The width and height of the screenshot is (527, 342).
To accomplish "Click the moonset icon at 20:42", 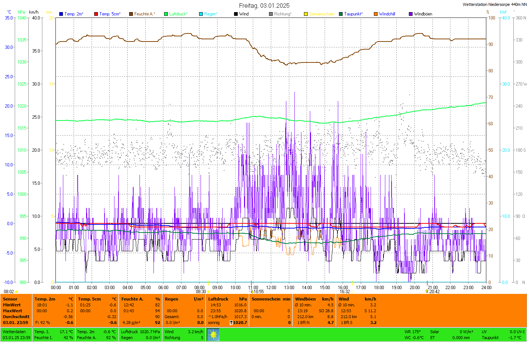I will (x=427, y=291).
